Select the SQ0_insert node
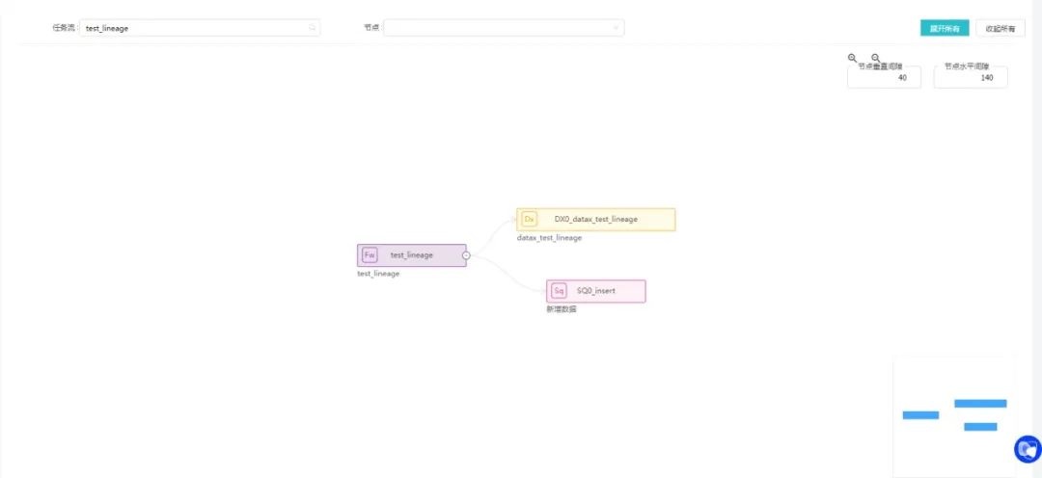 click(x=596, y=290)
